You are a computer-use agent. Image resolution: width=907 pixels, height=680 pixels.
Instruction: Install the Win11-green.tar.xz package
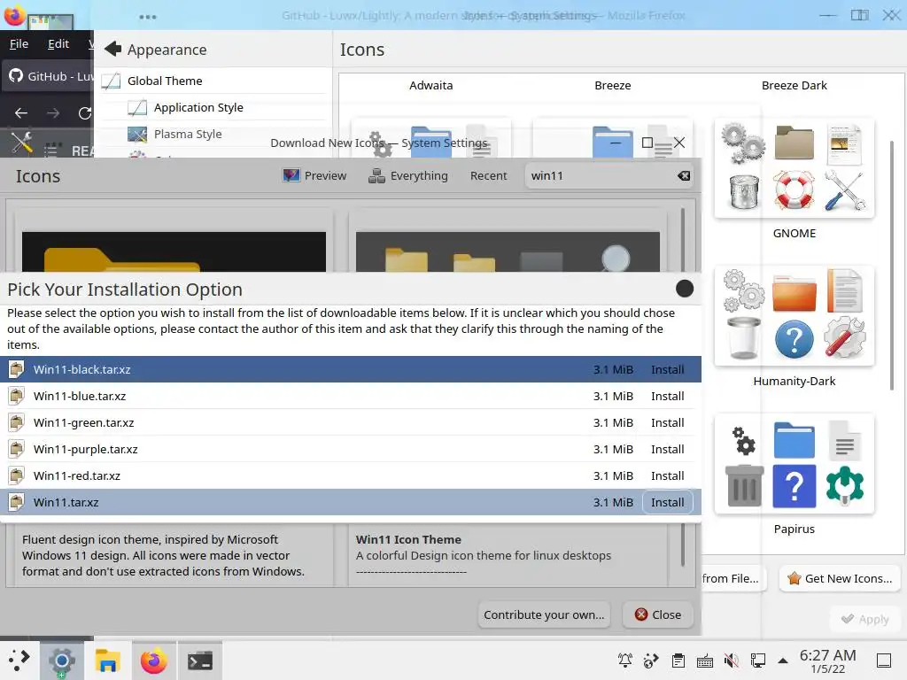(667, 422)
